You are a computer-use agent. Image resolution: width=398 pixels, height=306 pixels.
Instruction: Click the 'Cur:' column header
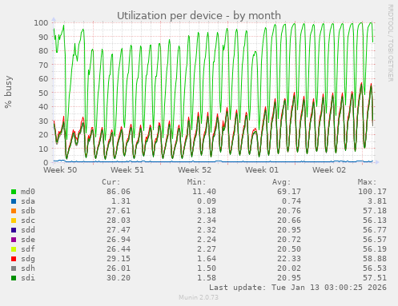111,182
